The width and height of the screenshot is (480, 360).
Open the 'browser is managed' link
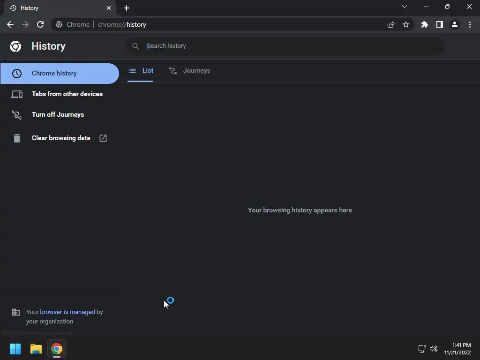(x=67, y=312)
